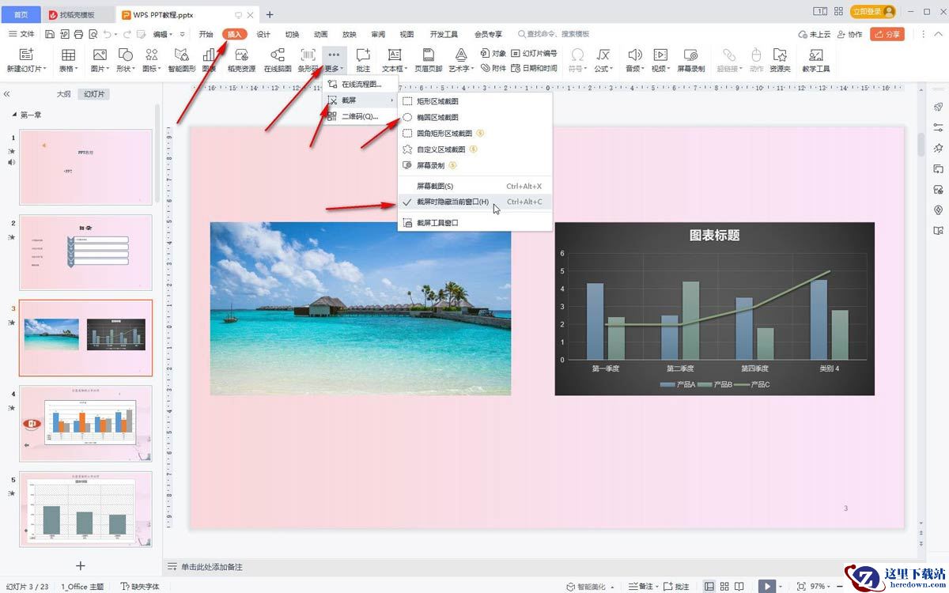The width and height of the screenshot is (949, 593).
Task: Choose 椭圆区域截图 from submenu
Action: (x=475, y=117)
